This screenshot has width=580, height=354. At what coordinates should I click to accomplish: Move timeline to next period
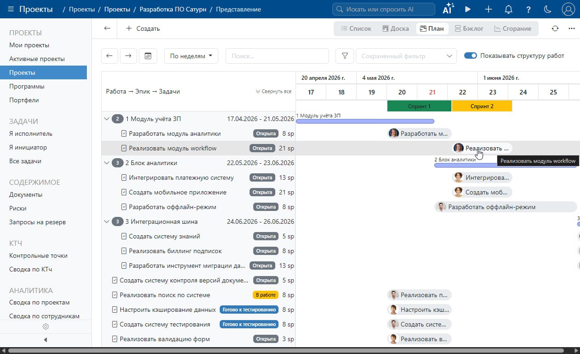click(129, 56)
